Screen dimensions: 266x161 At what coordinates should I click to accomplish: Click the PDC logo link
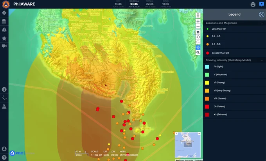click(16, 153)
